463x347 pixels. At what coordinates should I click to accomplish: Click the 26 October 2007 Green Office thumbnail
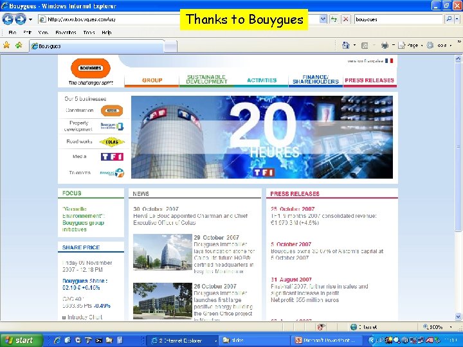(x=163, y=301)
